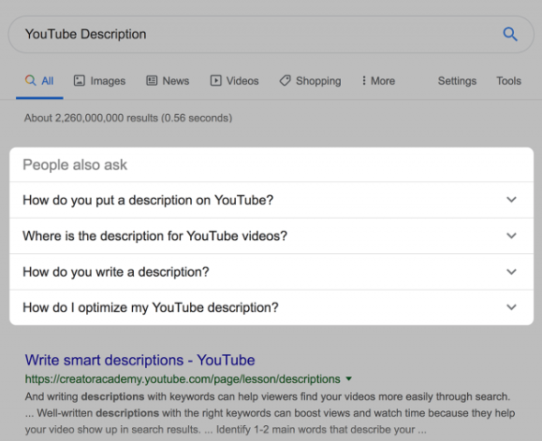This screenshot has width=542, height=441.
Task: Click the three-dot More icon
Action: (363, 80)
